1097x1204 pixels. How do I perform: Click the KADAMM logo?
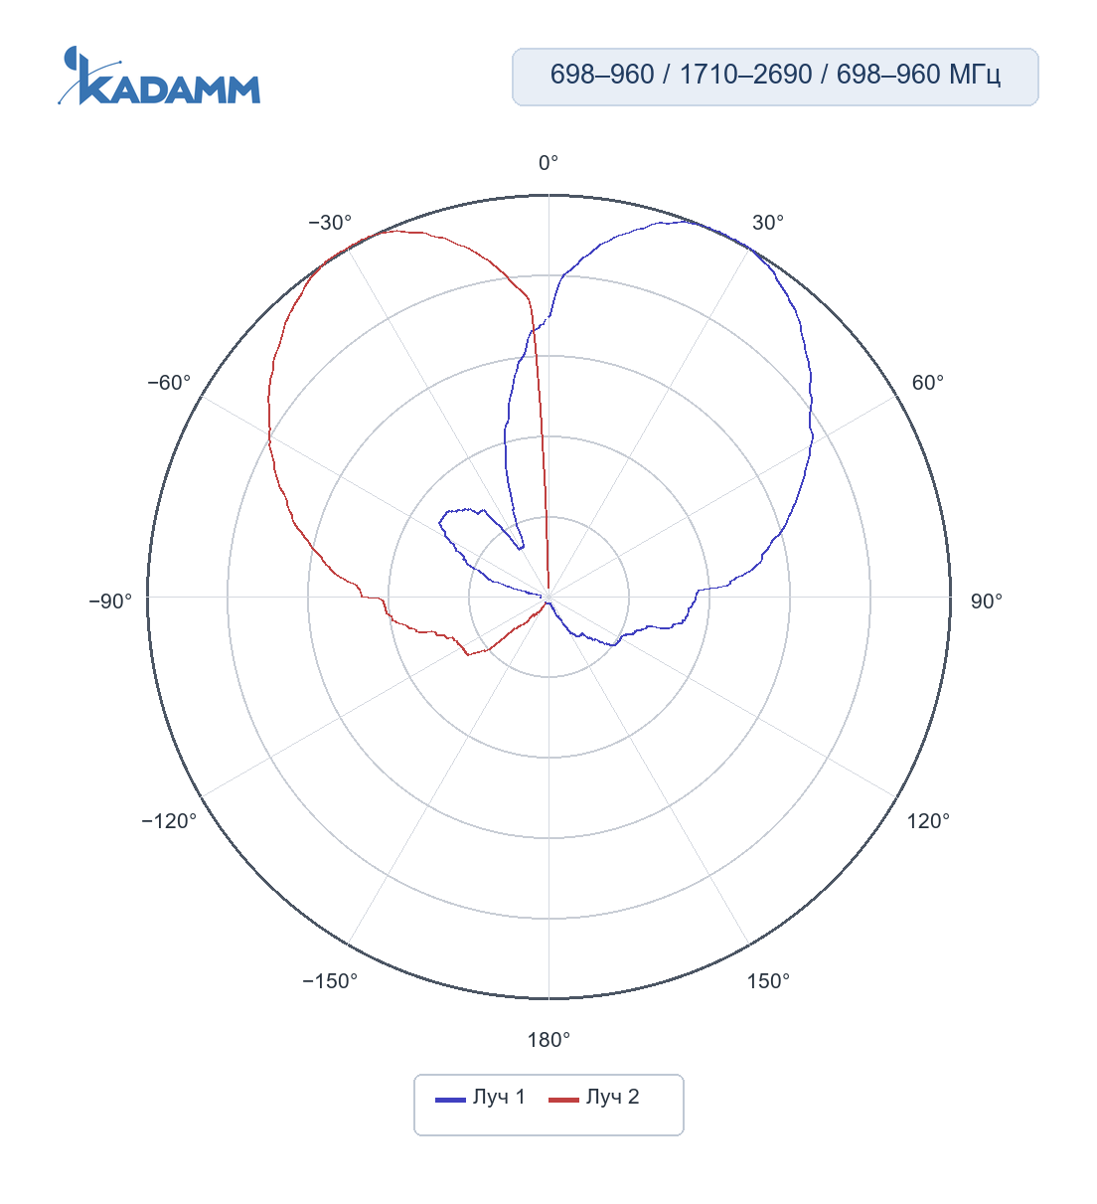click(x=159, y=76)
